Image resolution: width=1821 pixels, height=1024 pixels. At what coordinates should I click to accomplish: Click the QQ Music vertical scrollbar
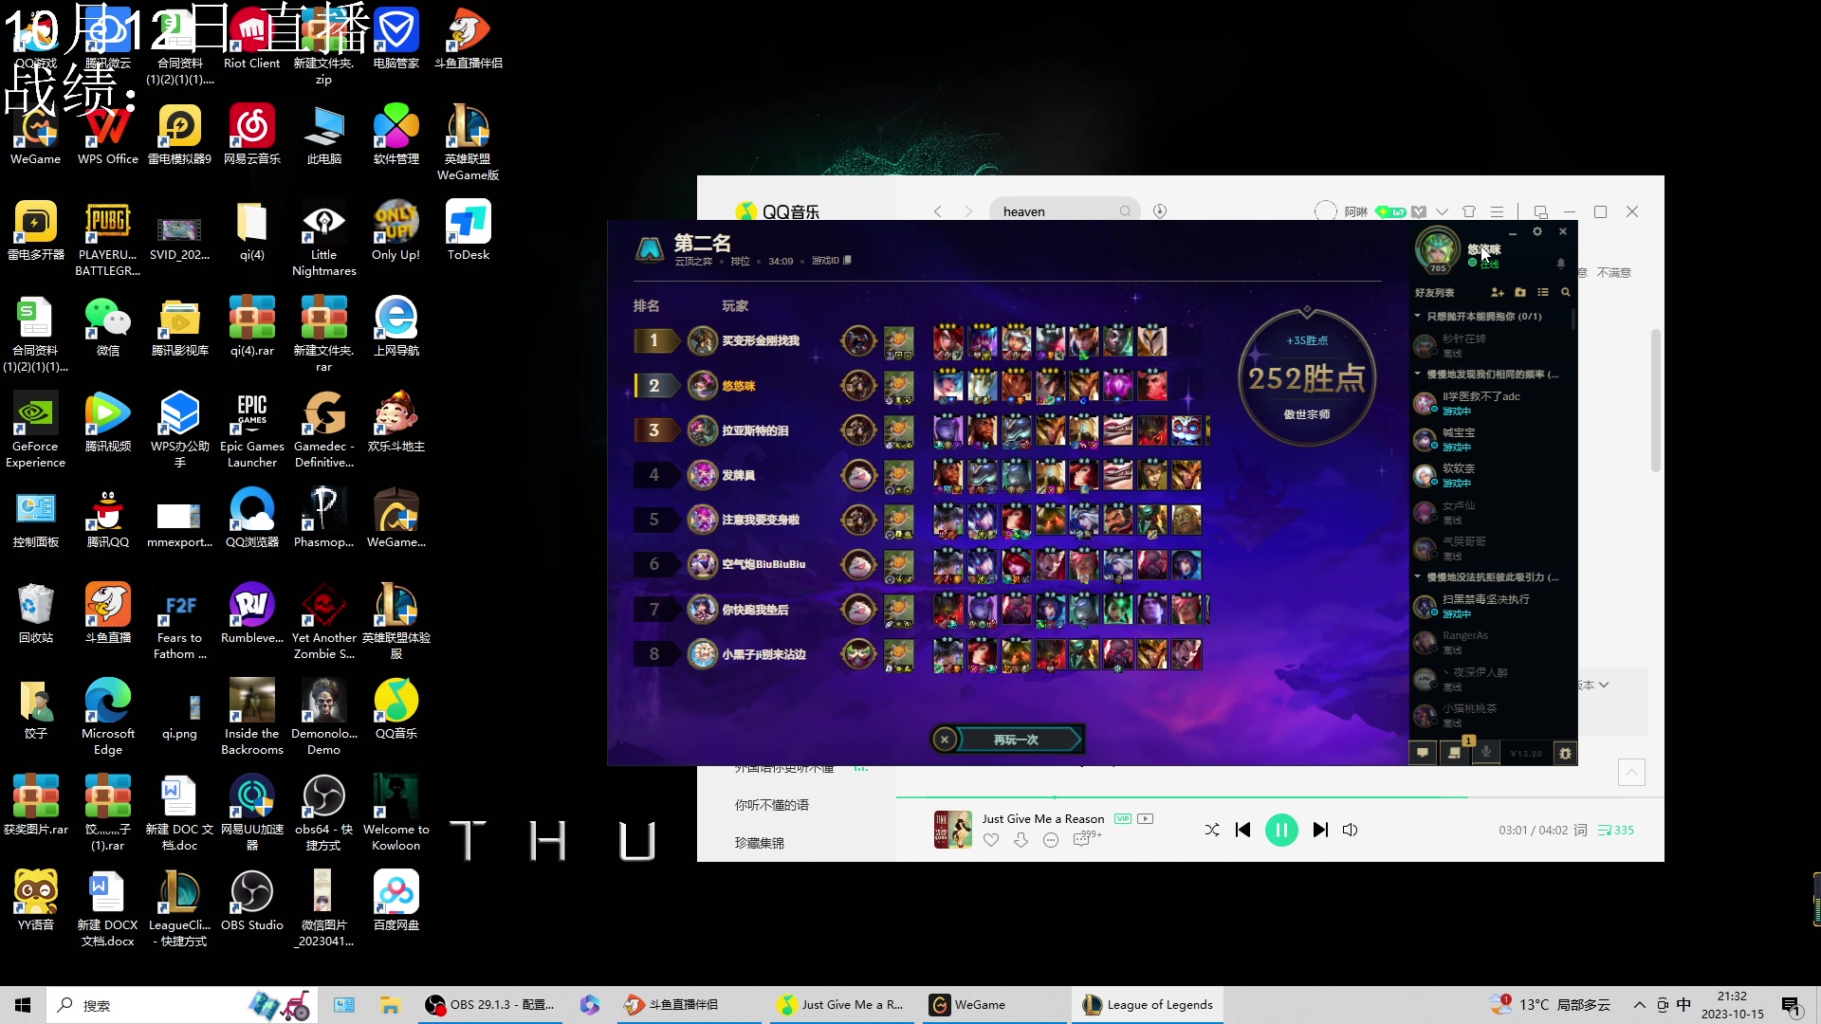click(1656, 400)
